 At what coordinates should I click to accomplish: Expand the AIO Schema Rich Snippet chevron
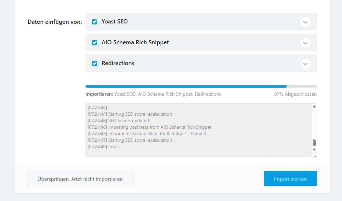[x=305, y=43]
